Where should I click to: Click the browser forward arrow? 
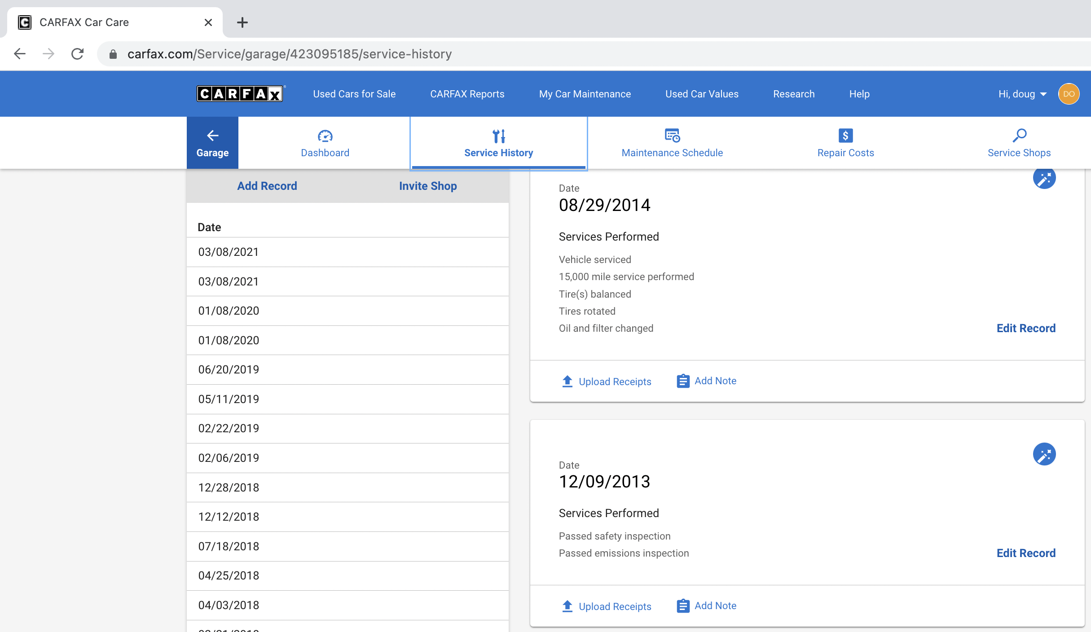pyautogui.click(x=48, y=54)
